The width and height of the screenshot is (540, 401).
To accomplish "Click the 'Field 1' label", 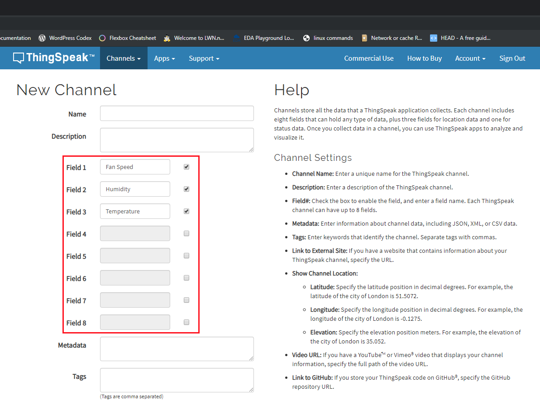I will point(76,168).
